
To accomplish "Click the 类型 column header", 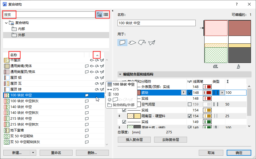I will (x=216, y=82).
